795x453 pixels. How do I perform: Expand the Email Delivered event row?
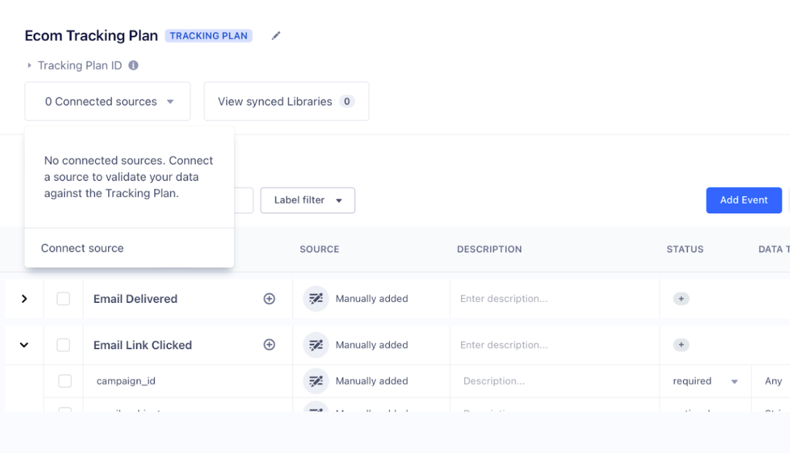(23, 299)
